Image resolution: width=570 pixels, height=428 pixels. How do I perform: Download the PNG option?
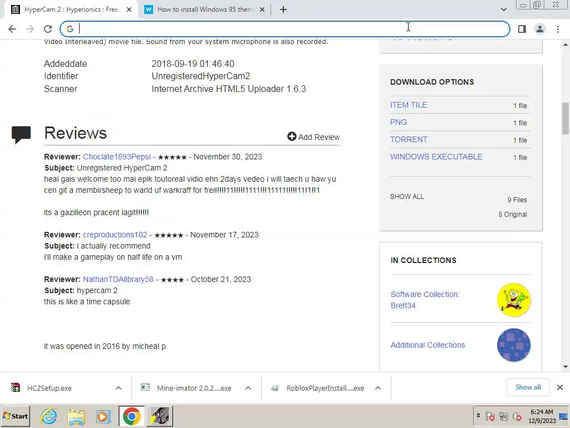pyautogui.click(x=398, y=122)
